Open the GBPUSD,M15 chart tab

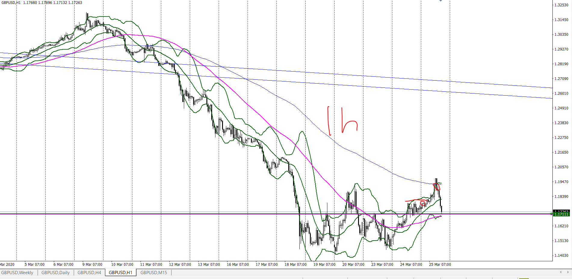(154, 272)
